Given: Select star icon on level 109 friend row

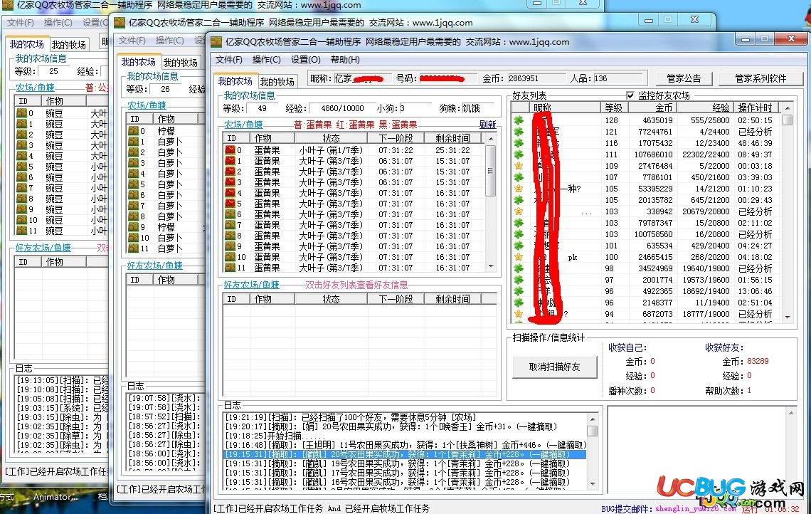Looking at the screenshot, I should coord(518,166).
